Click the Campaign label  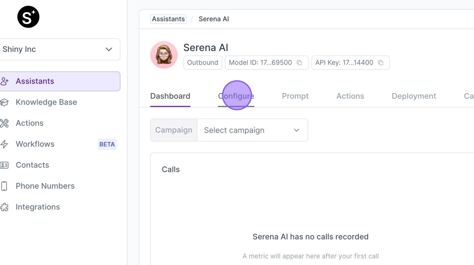(174, 130)
